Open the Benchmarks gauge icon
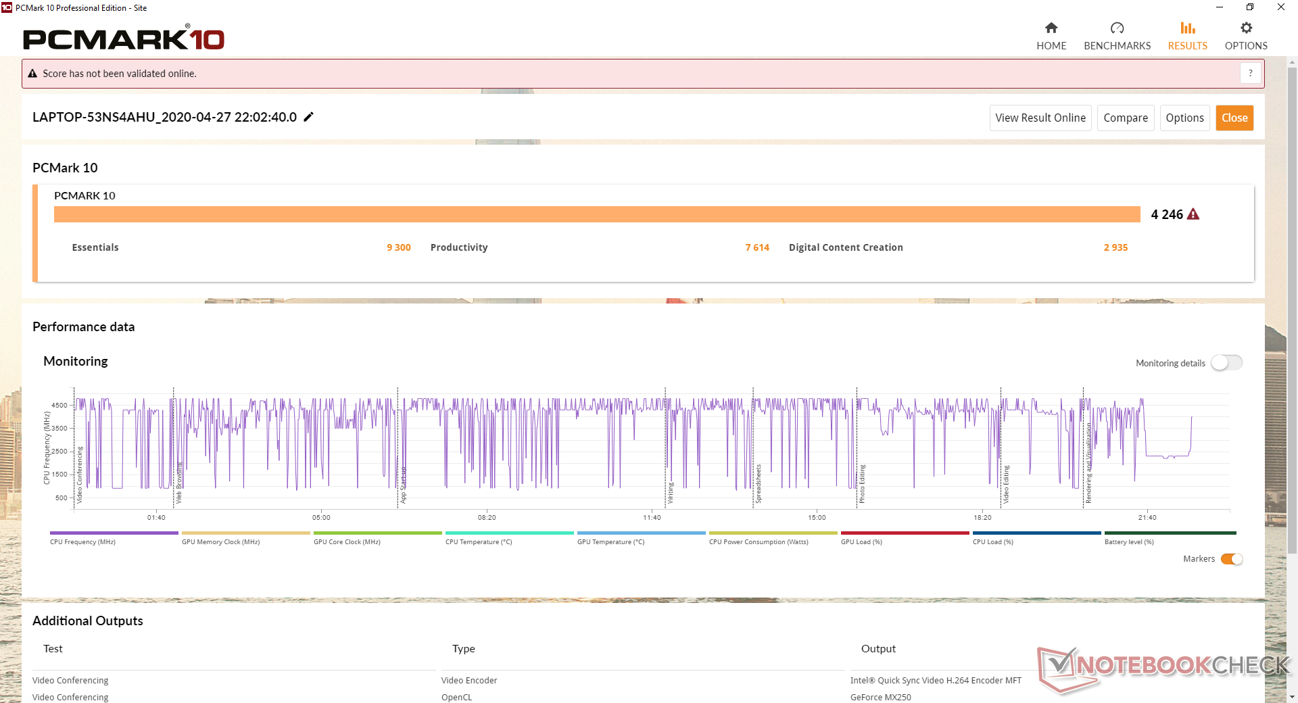The width and height of the screenshot is (1298, 703). tap(1117, 28)
